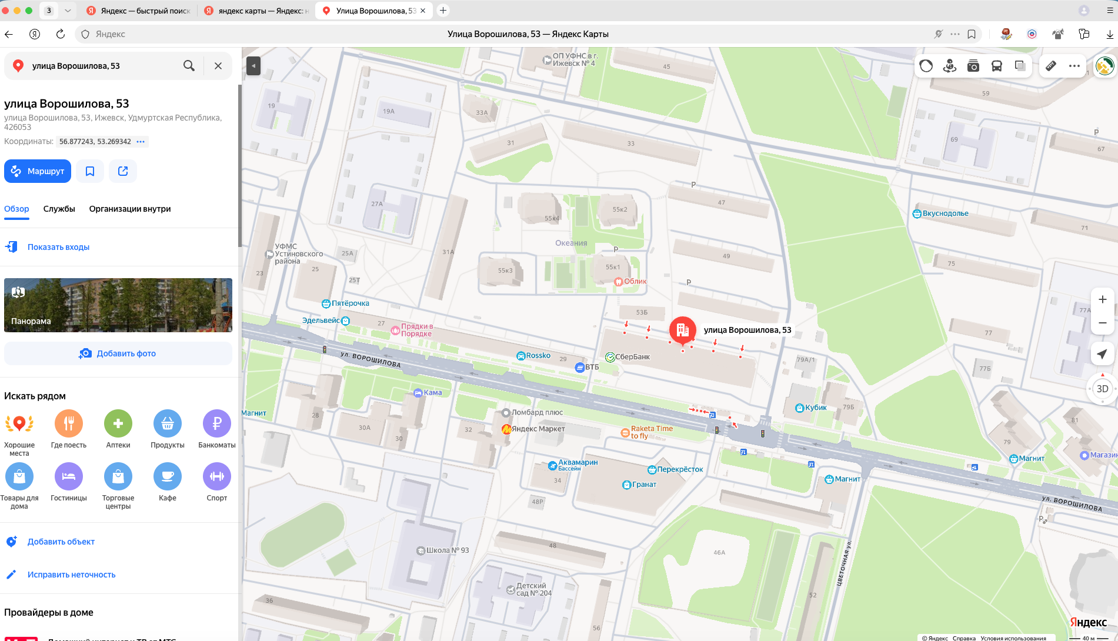Toggle the photos layer on the map
This screenshot has width=1118, height=641.
click(x=973, y=66)
